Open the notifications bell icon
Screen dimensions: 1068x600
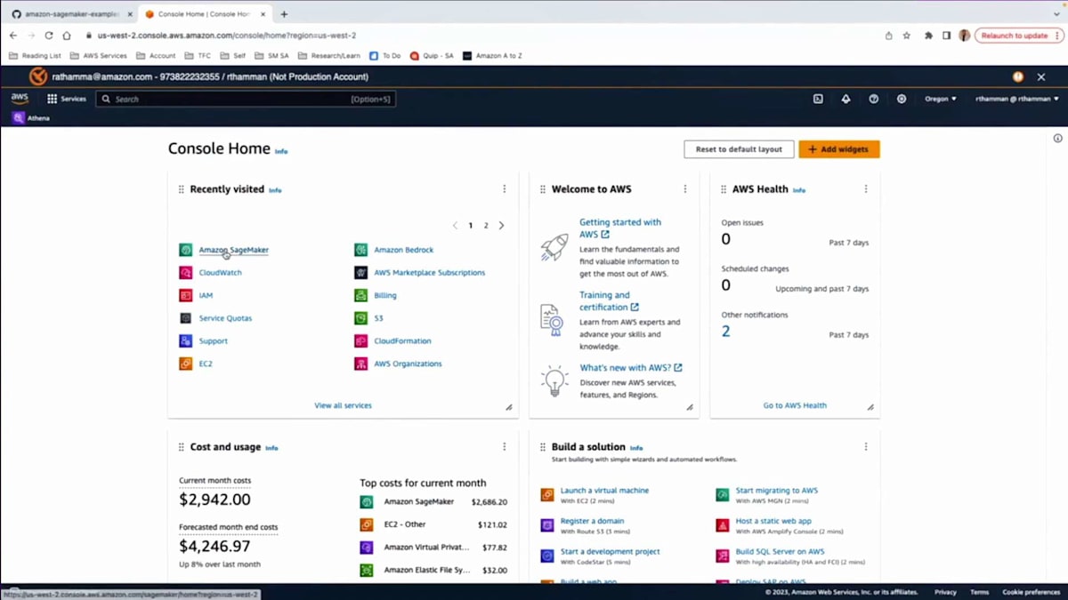point(845,99)
